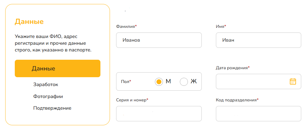Screen dimensions: 304x136
Task: Click the Фамилия field label
Action: pos(126,27)
